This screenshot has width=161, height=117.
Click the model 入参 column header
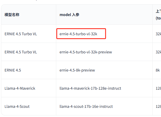(69, 14)
